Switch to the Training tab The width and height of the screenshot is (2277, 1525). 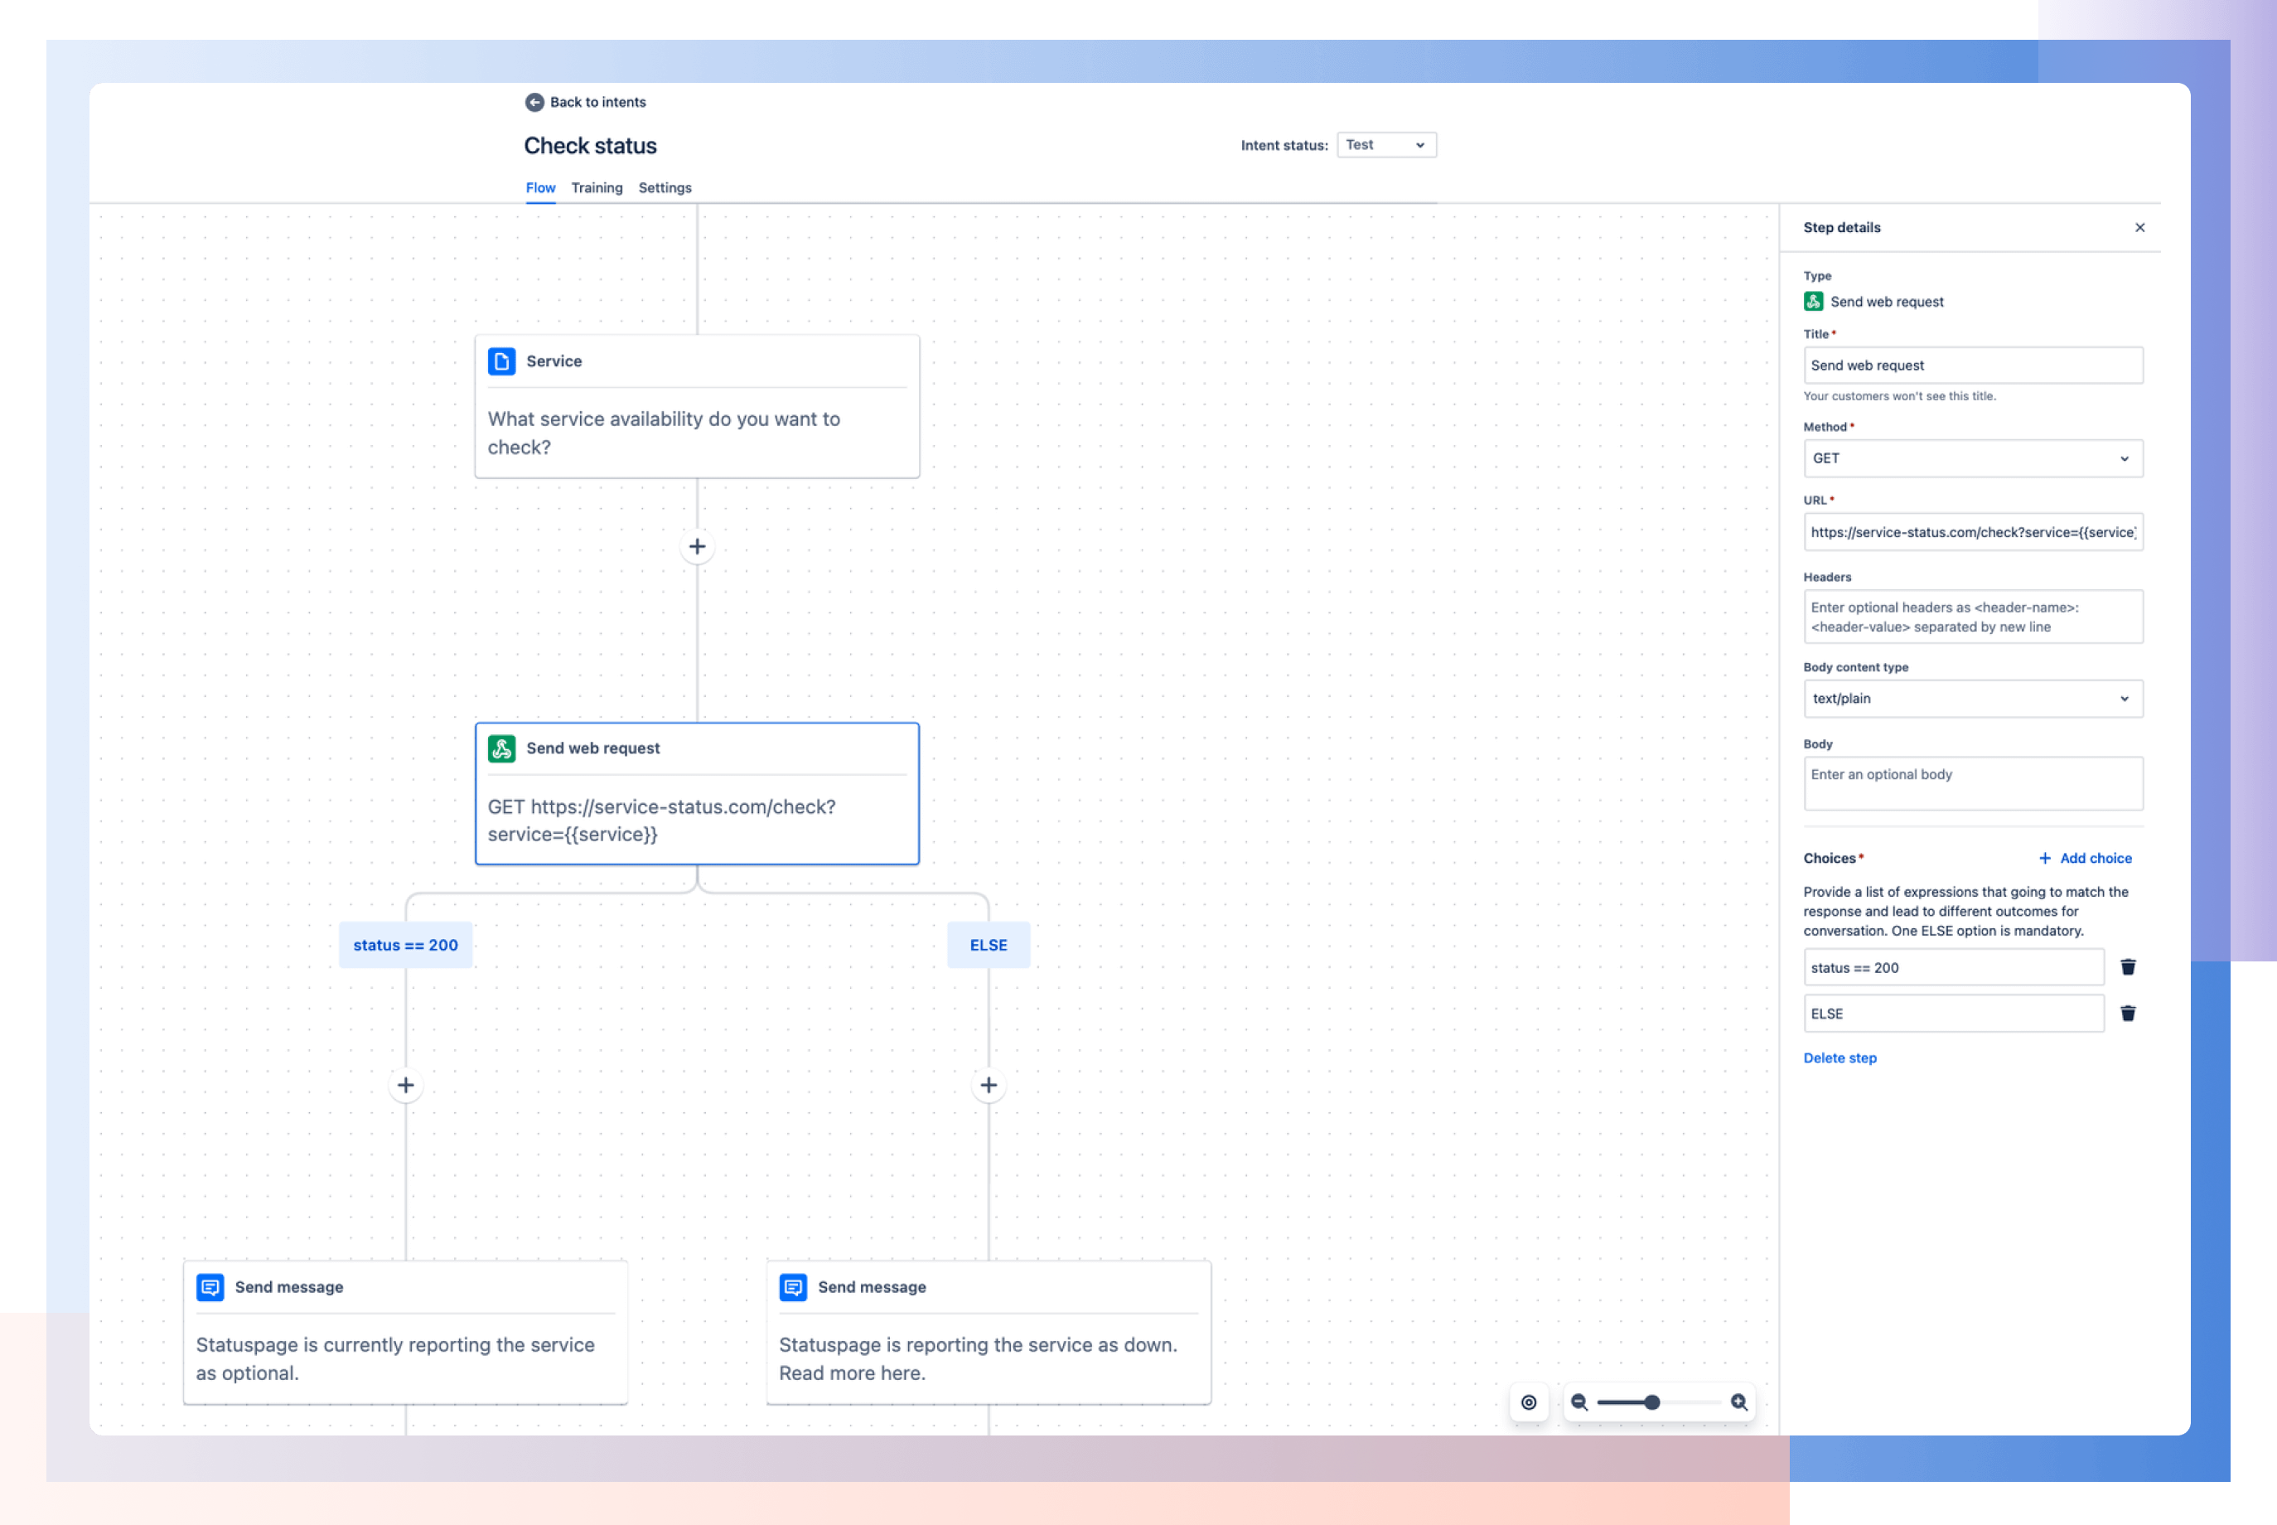tap(597, 186)
